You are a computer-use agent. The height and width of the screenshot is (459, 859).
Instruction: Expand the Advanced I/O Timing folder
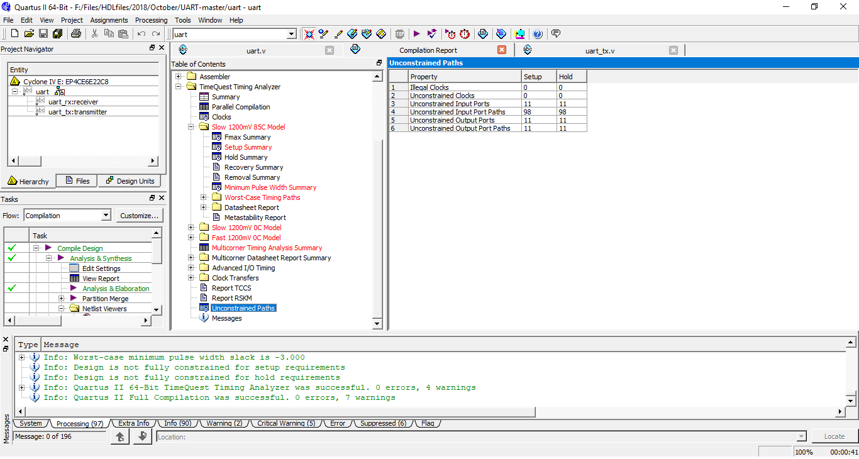click(191, 268)
